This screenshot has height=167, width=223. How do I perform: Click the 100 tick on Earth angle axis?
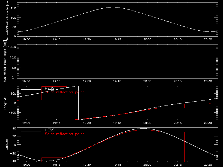tap(14, 18)
